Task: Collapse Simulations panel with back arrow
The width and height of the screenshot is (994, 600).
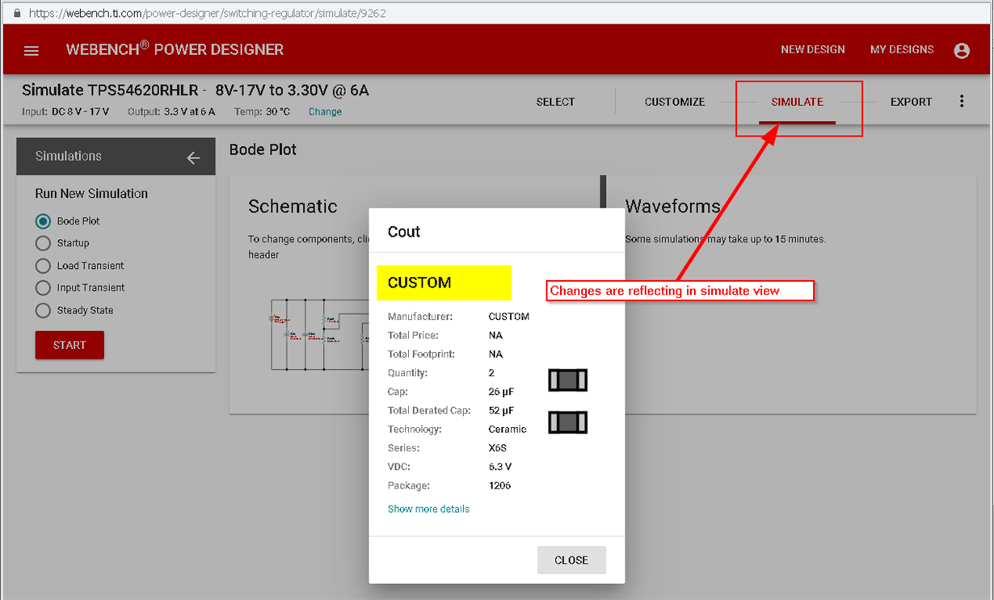Action: click(193, 157)
